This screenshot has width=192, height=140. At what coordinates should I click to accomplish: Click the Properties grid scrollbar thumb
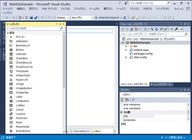[x=188, y=112]
